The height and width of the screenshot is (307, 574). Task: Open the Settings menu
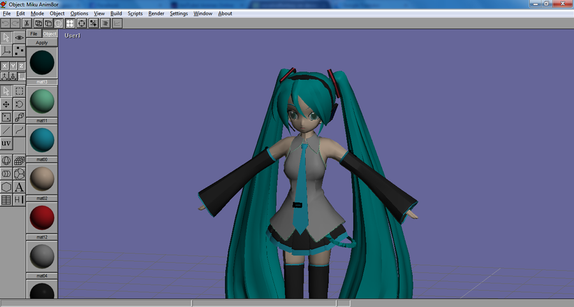(x=179, y=13)
